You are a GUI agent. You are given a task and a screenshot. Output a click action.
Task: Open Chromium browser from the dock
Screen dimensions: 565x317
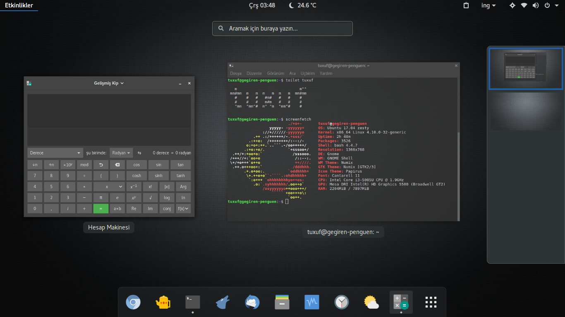coord(133,303)
